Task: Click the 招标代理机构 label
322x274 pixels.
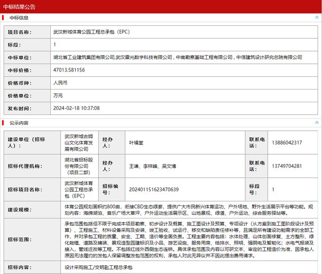Action: 25,166
